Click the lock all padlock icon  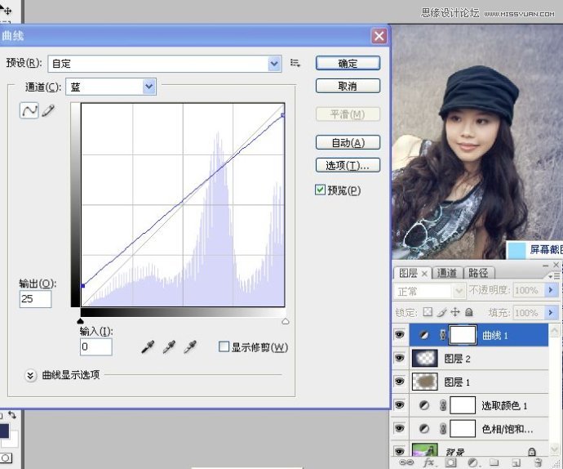pos(469,312)
